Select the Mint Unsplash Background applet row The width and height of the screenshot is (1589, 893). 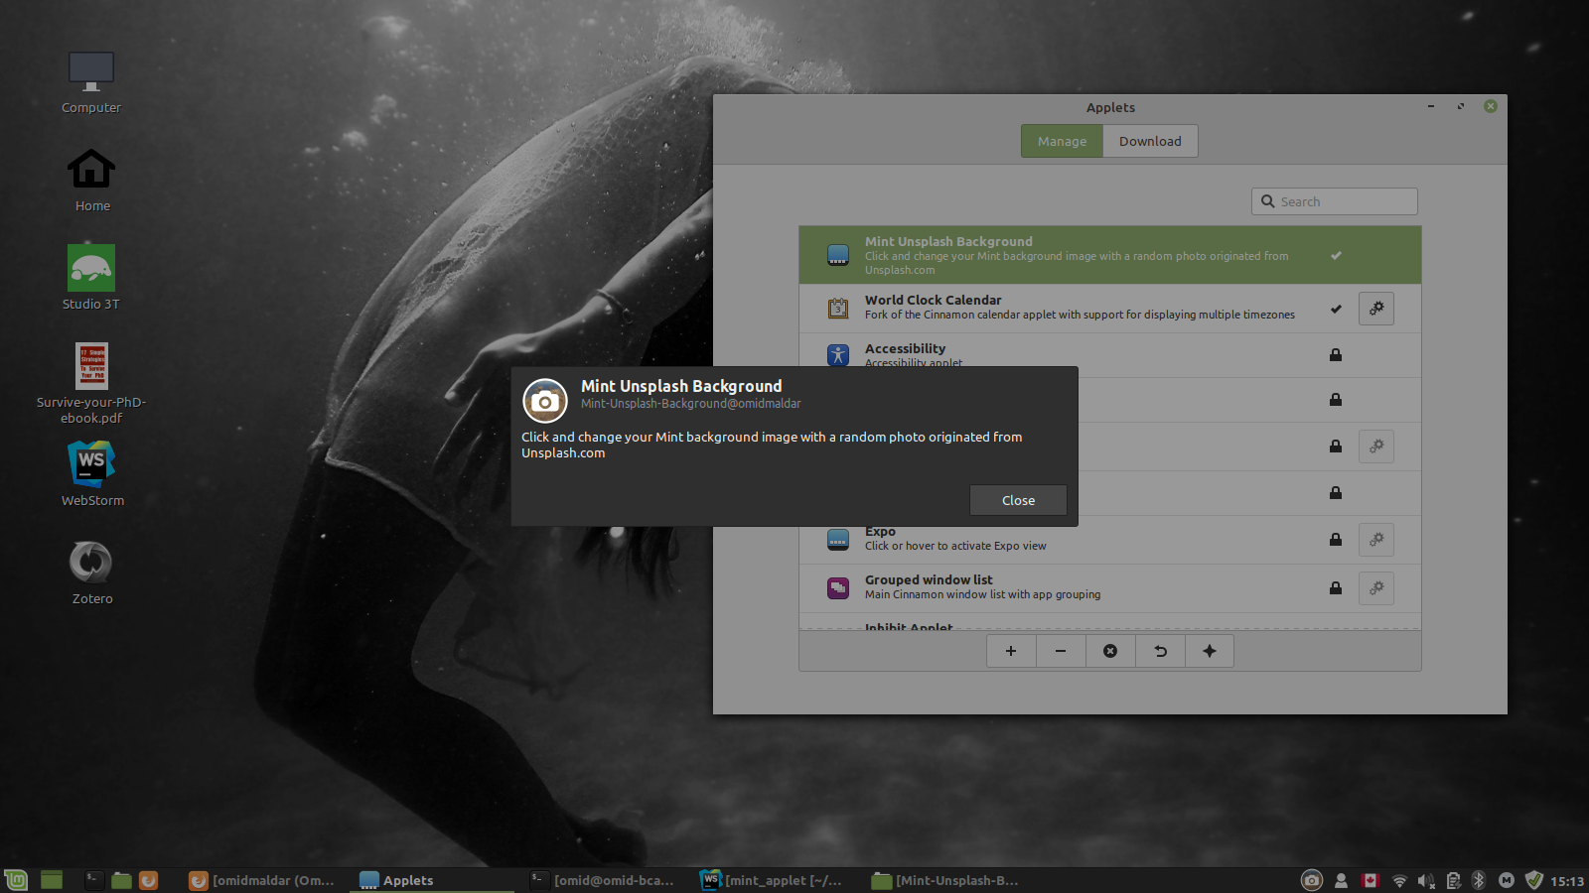pyautogui.click(x=1109, y=255)
